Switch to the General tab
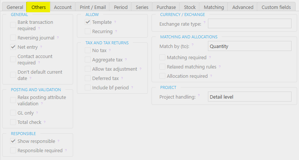299x160 pixels. (15, 7)
